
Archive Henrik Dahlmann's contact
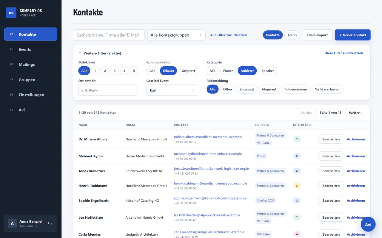(x=356, y=186)
